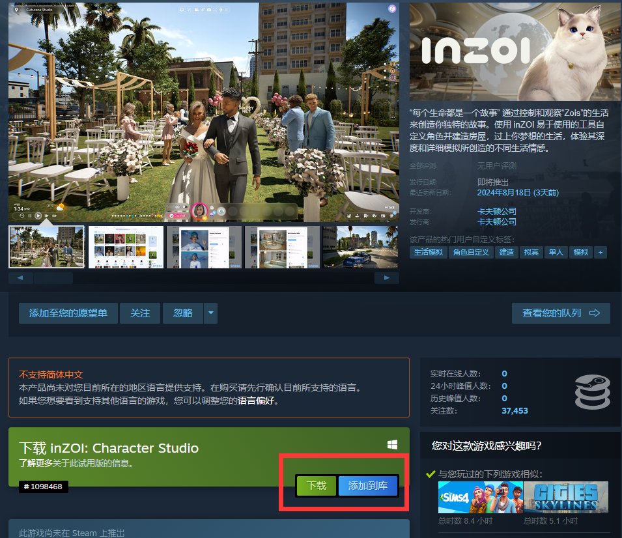Click the 您对这款游戏感兴趣吗? heading
This screenshot has height=538, width=622.
[487, 446]
